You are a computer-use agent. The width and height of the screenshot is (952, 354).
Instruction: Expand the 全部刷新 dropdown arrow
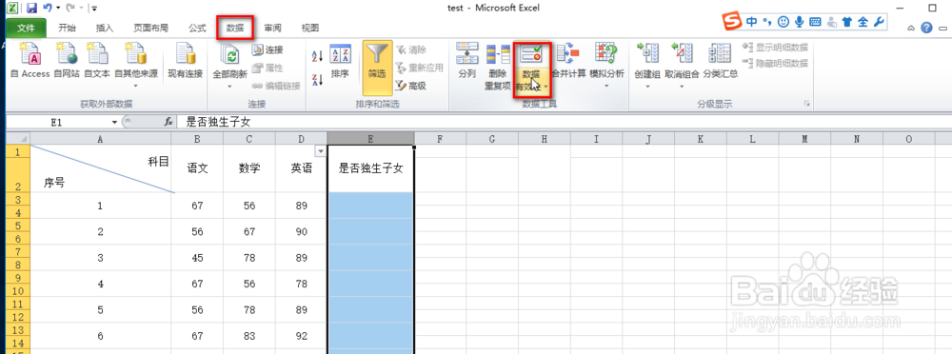click(230, 87)
